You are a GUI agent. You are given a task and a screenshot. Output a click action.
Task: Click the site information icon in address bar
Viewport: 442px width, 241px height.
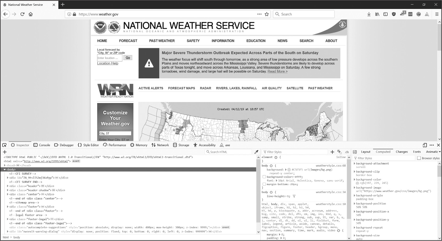pyautogui.click(x=69, y=14)
